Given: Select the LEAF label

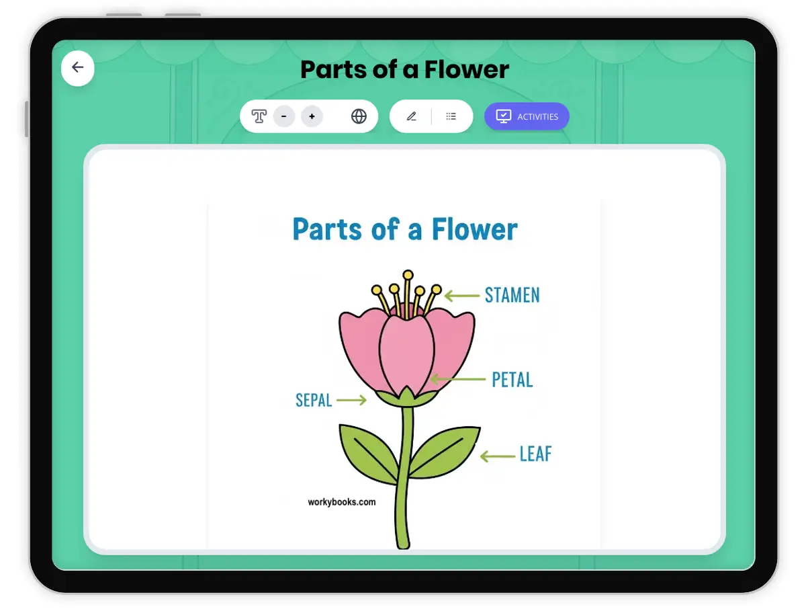Looking at the screenshot, I should 535,454.
